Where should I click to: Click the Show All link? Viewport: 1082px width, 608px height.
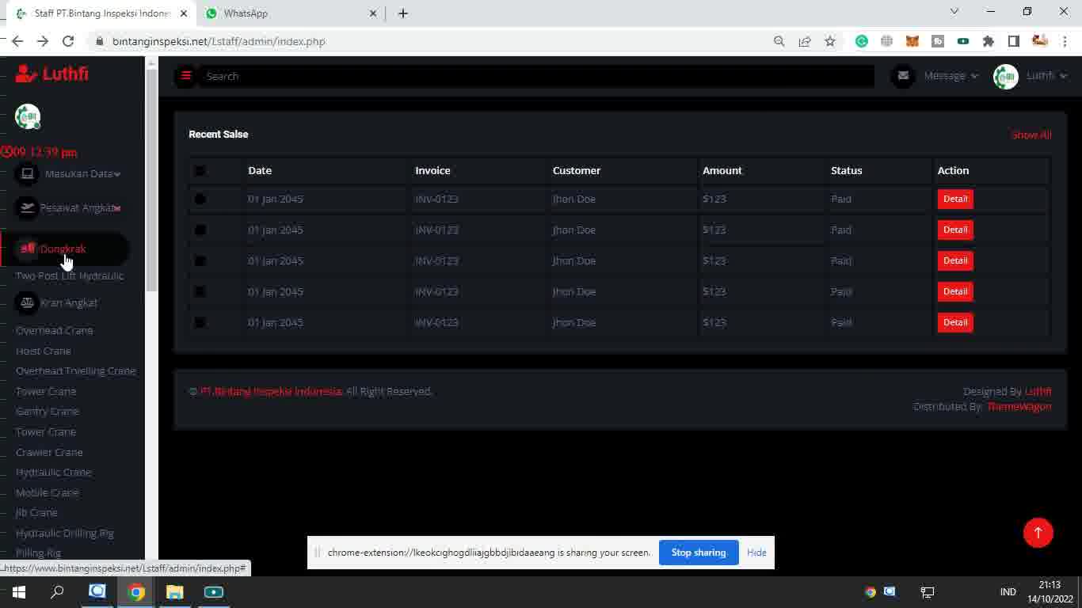1031,135
